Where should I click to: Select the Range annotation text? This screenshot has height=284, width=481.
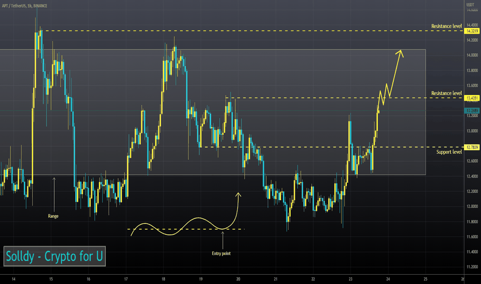click(x=53, y=216)
